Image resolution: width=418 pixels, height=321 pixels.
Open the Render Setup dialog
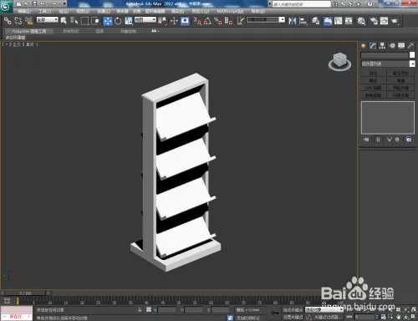click(x=374, y=21)
